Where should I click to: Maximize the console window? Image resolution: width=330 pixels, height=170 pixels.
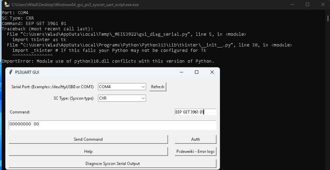307,4
